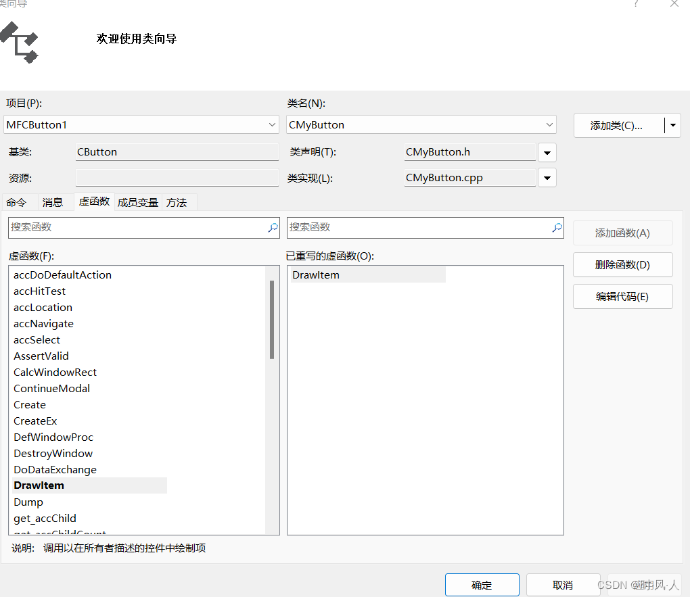This screenshot has height=597, width=690.
Task: Open the 类声明 CMyButton.h dropdown arrow
Action: pyautogui.click(x=547, y=152)
